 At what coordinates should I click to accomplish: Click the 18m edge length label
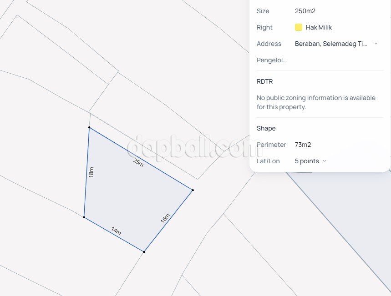click(91, 172)
